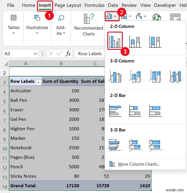Click the Gel Pen cell
187x193 pixels.
(x=26, y=119)
